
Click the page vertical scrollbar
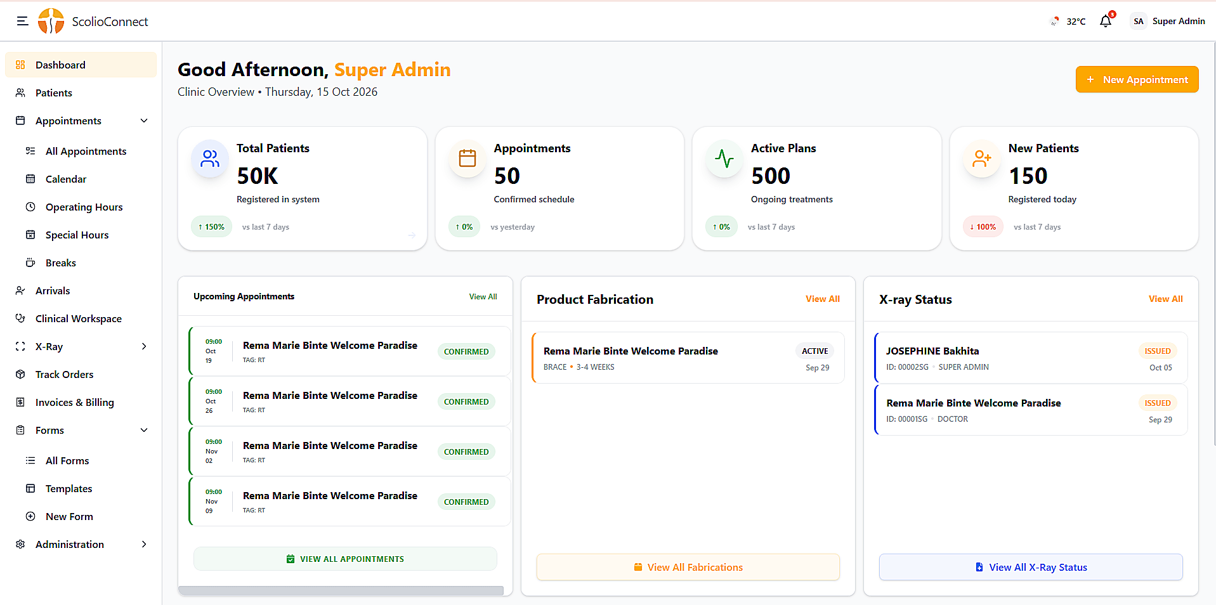[1213, 244]
